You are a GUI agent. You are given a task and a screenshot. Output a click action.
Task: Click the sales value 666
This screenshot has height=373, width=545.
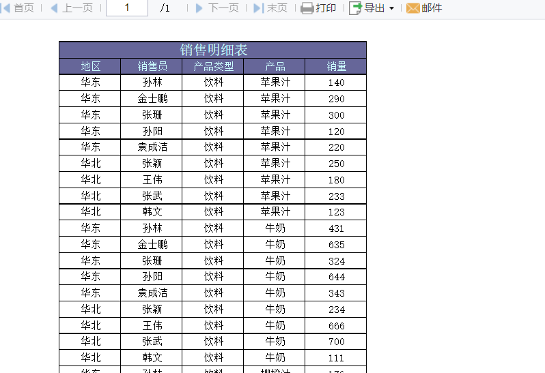[337, 326]
